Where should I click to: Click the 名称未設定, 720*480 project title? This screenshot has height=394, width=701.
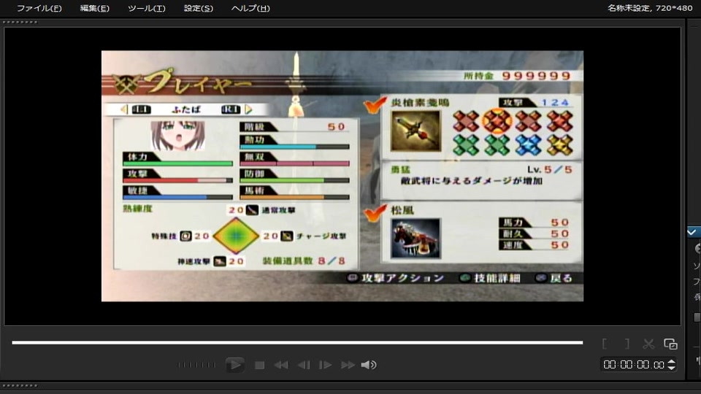650,8
